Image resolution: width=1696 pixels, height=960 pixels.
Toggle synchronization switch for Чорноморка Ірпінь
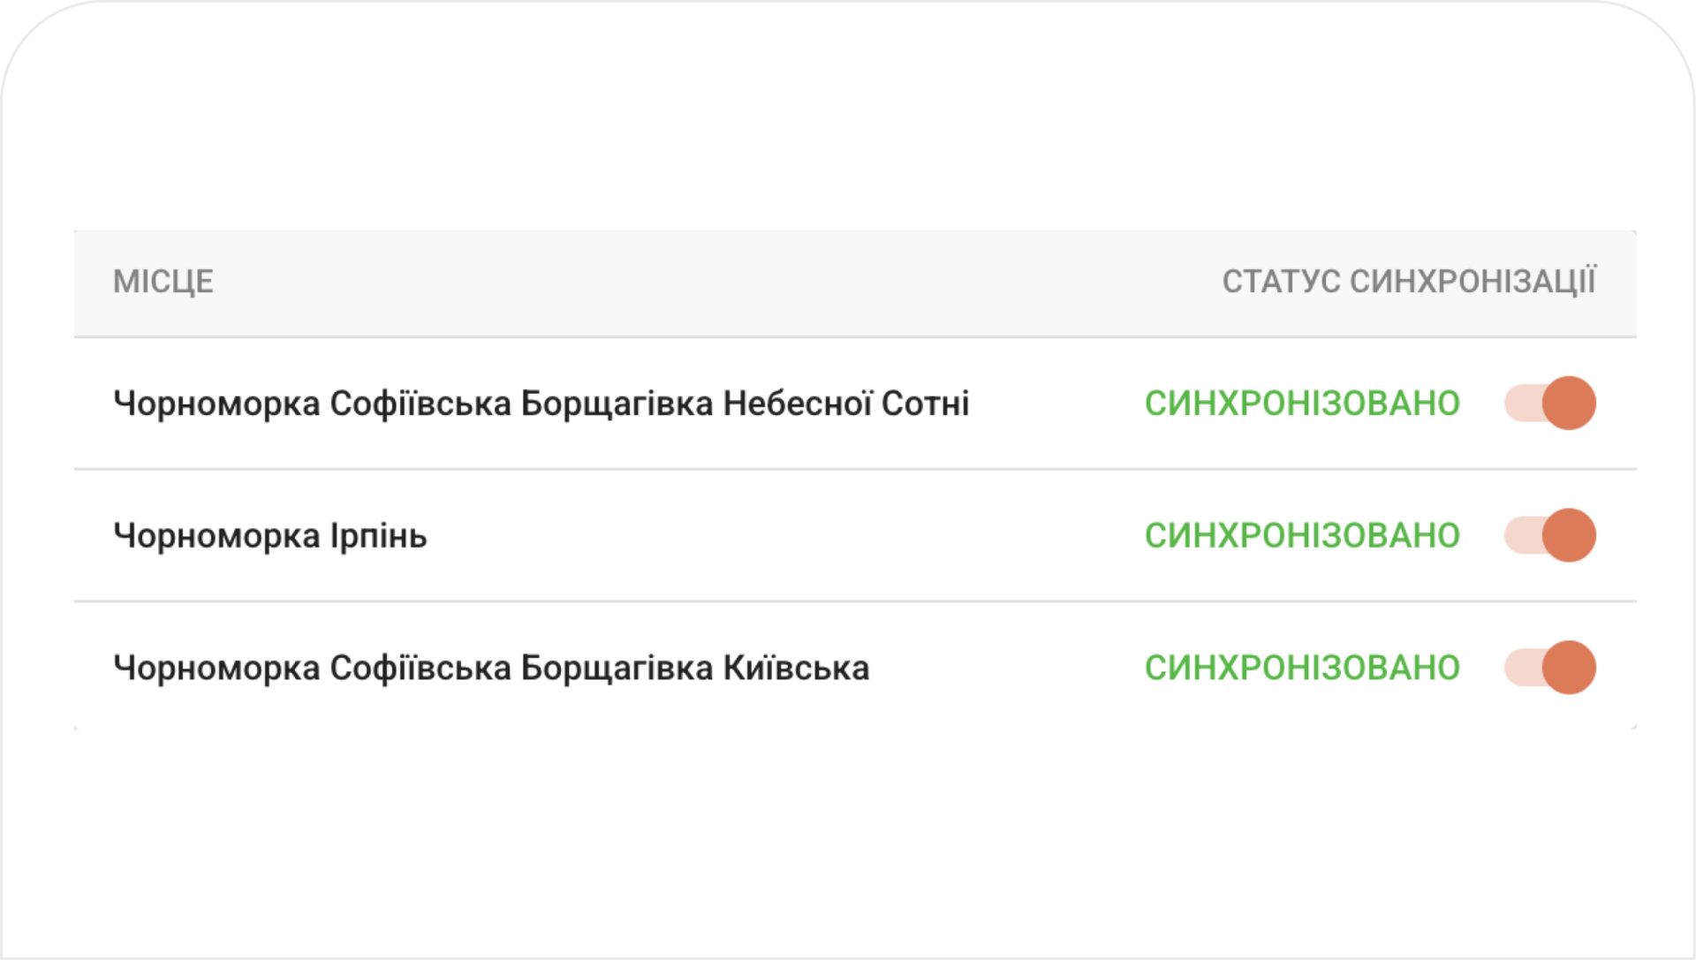click(1550, 535)
